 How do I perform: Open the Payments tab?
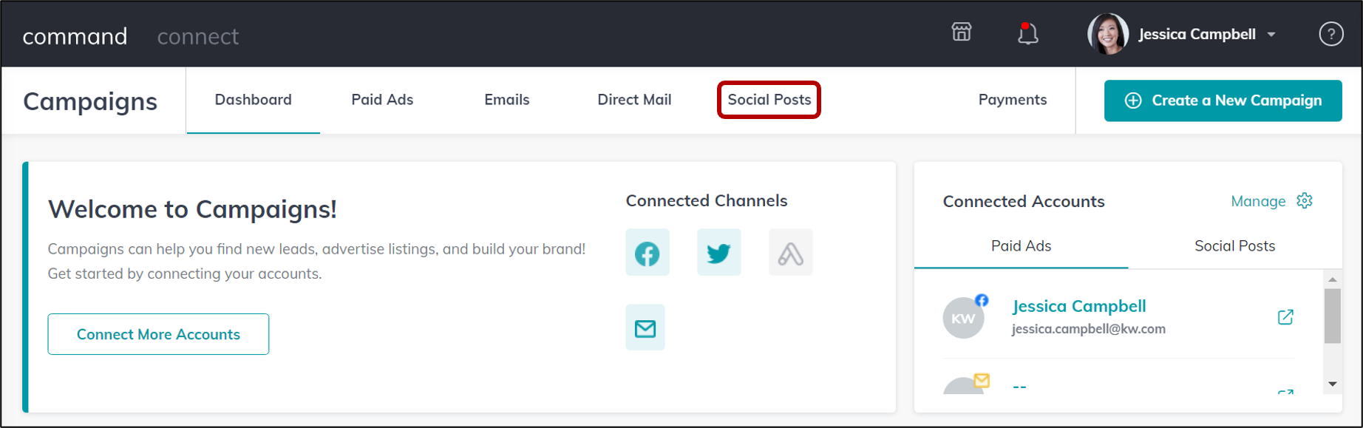click(1012, 100)
